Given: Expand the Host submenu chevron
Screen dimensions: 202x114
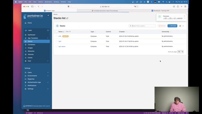Looking at the screenshot, I should (48, 61).
